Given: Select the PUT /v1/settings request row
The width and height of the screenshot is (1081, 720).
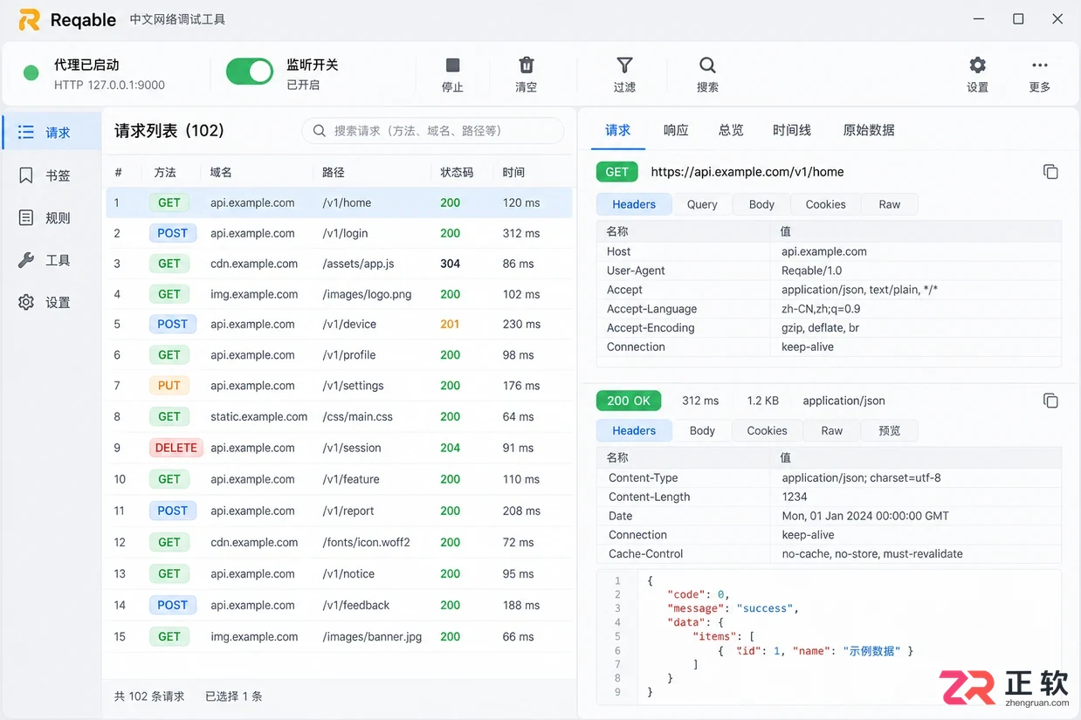Looking at the screenshot, I should [x=339, y=386].
